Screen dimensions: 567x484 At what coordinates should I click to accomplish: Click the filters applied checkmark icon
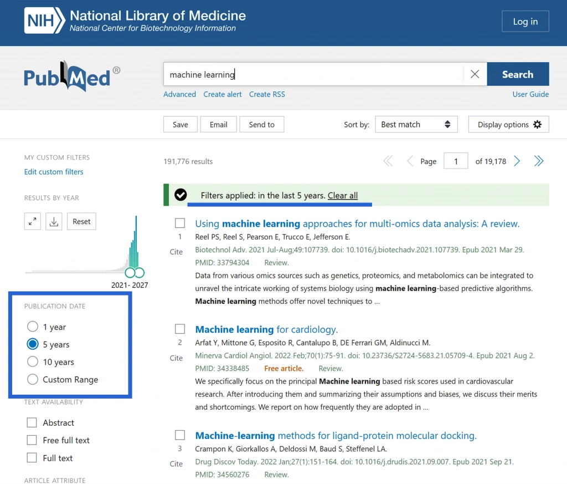pos(181,195)
